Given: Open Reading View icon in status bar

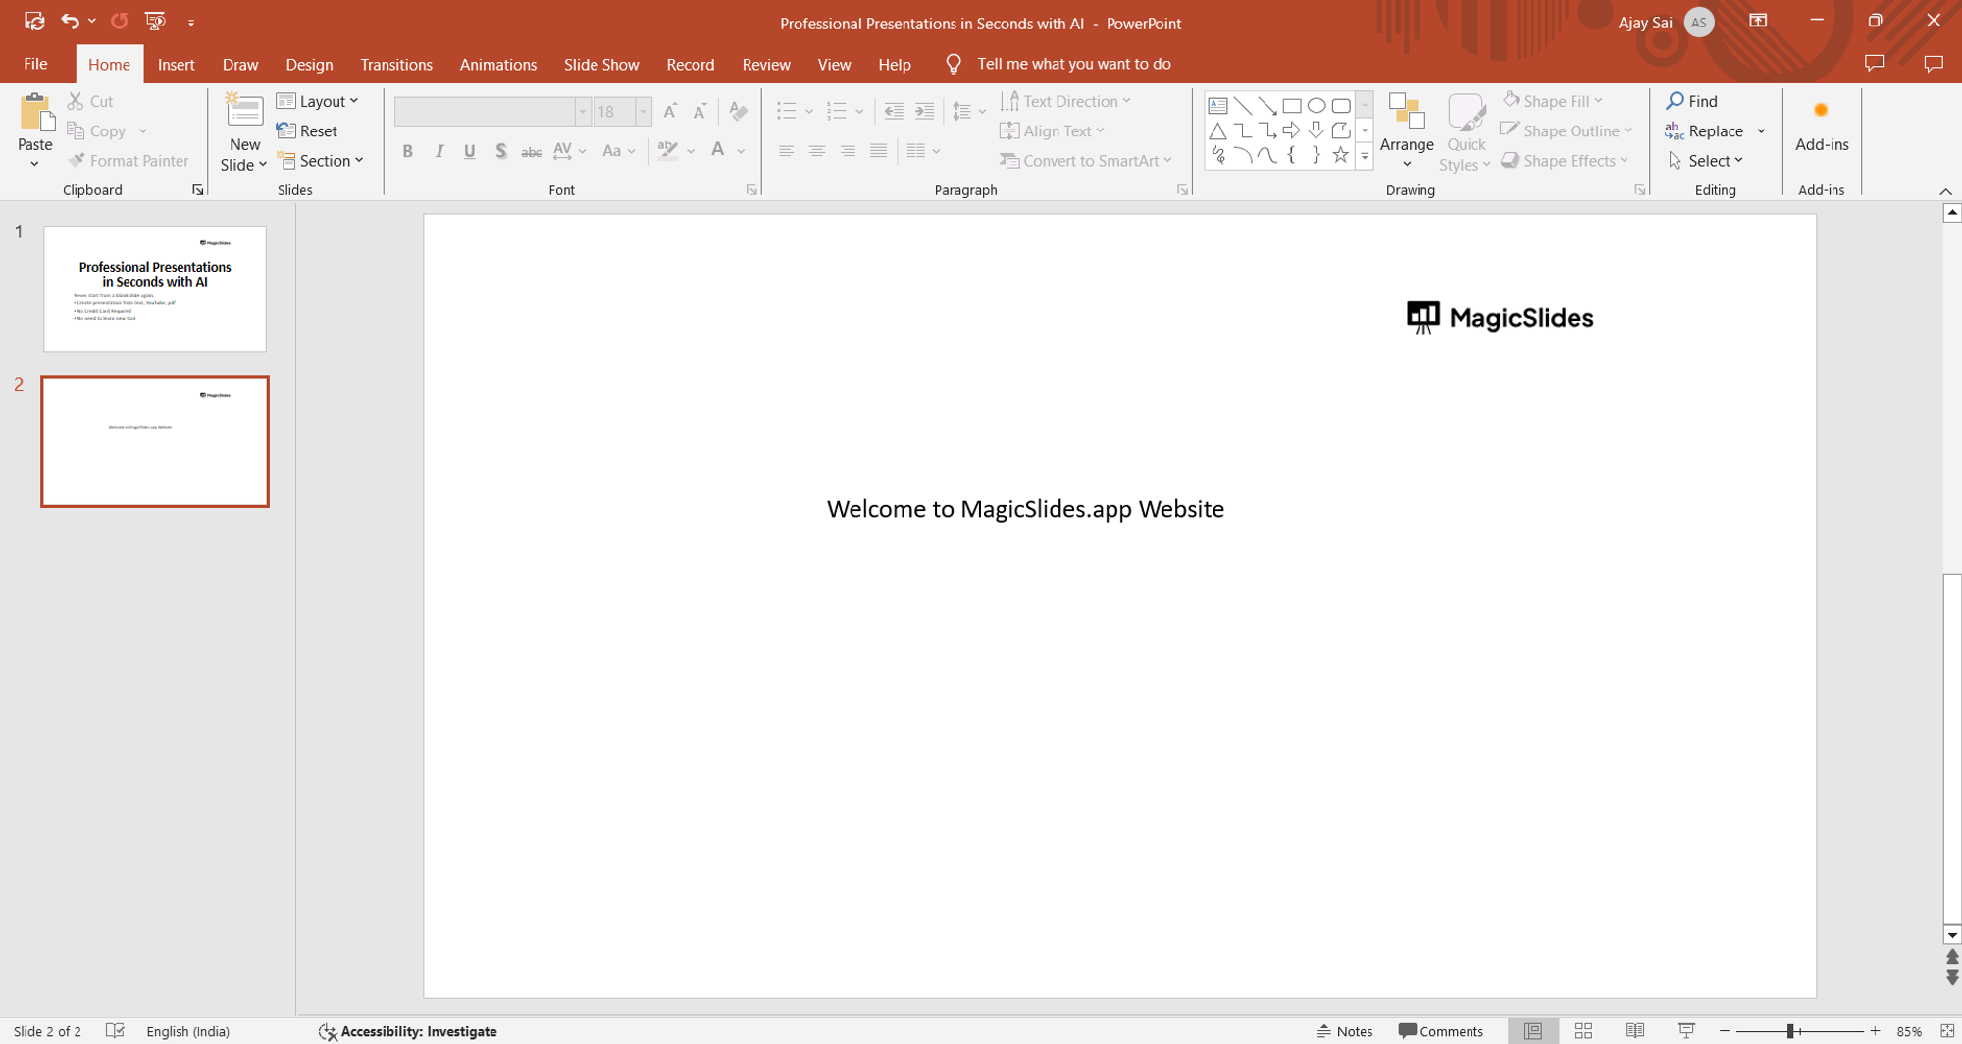Looking at the screenshot, I should point(1635,1031).
